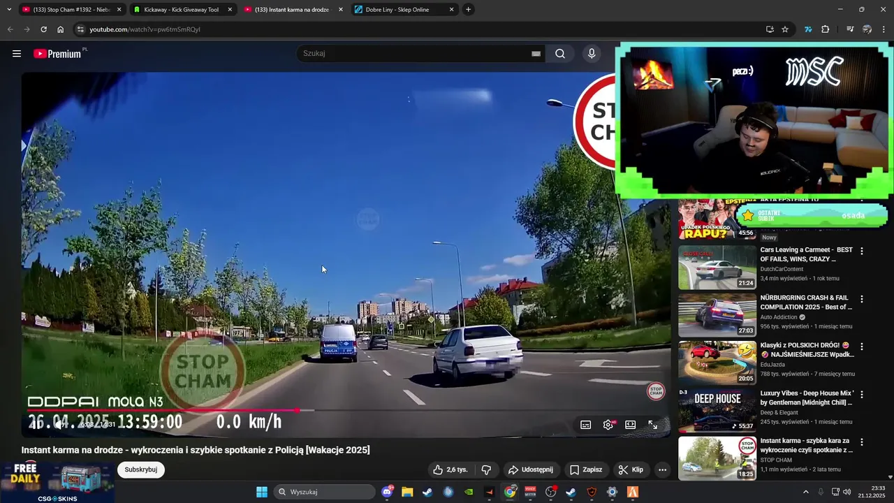This screenshot has height=503, width=894.
Task: Open options for Instant karma szybka kara
Action: 861,442
